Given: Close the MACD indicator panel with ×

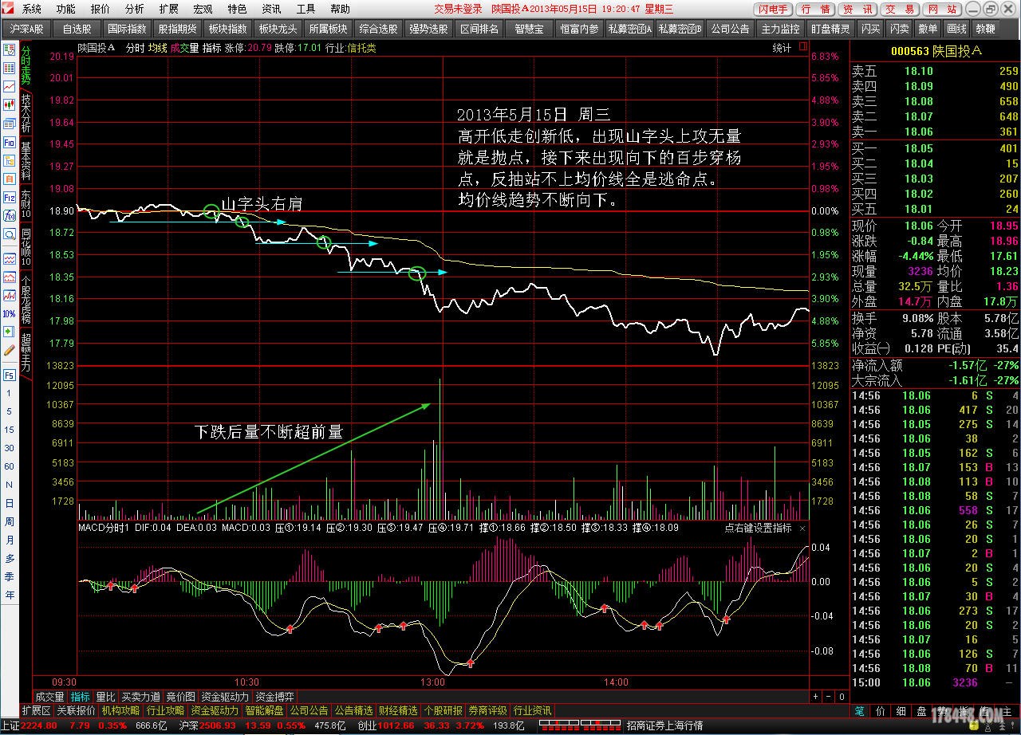Looking at the screenshot, I should pos(802,528).
